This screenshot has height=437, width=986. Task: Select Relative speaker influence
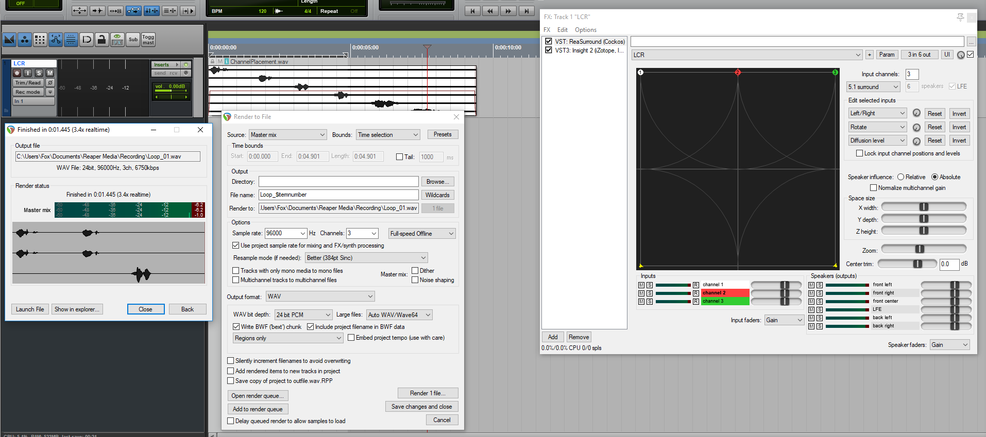(900, 177)
